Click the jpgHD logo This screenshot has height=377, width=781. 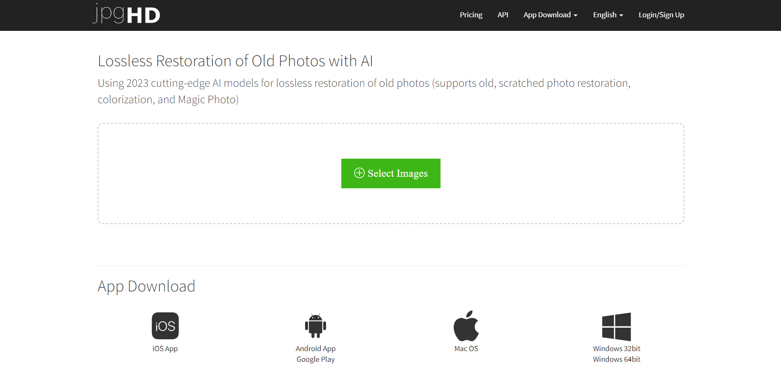[x=126, y=14]
